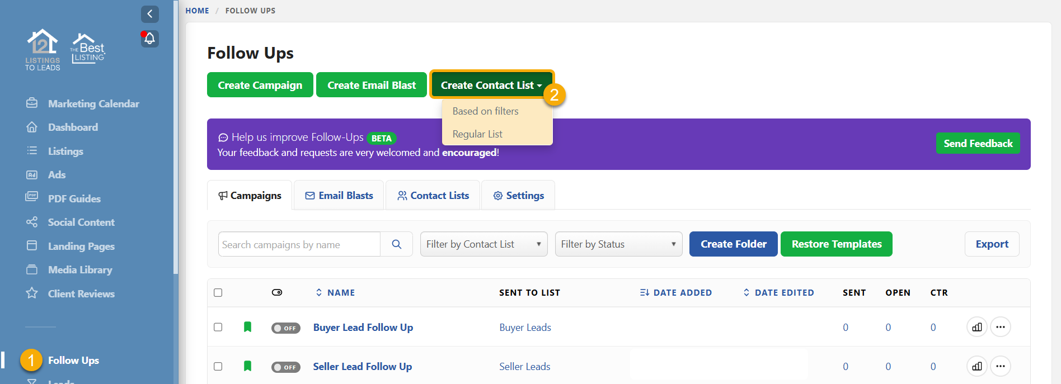
Task: Click Buyer Leads in Sent To List
Action: pyautogui.click(x=525, y=328)
